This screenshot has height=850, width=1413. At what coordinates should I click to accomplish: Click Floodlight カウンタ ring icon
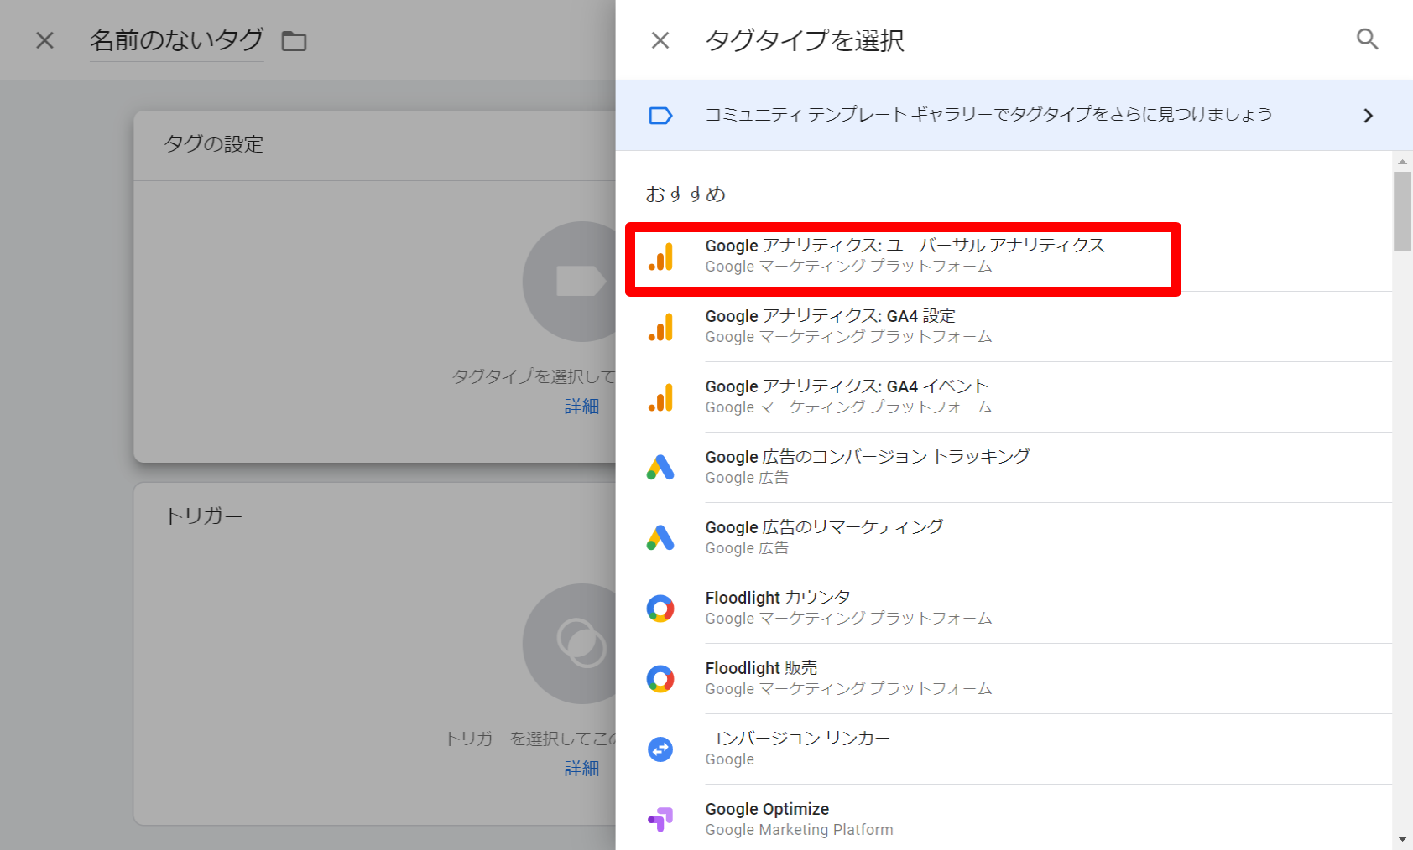point(660,609)
